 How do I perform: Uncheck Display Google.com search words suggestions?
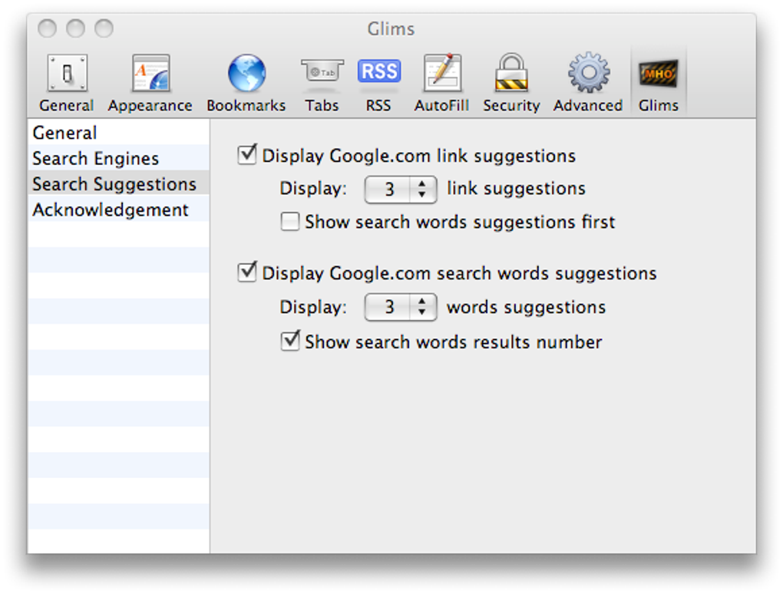click(247, 273)
